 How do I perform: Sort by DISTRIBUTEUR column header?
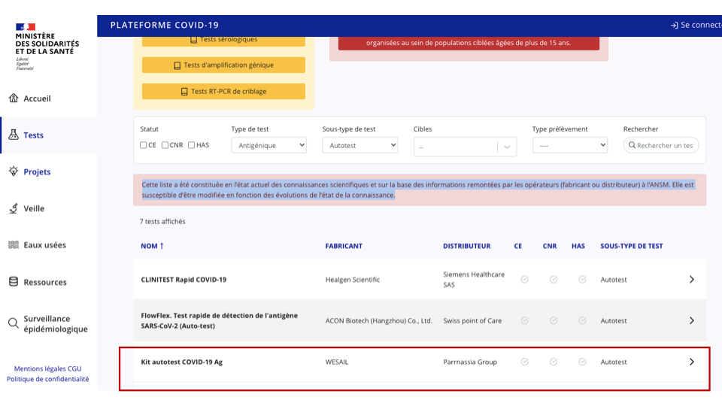coord(467,246)
